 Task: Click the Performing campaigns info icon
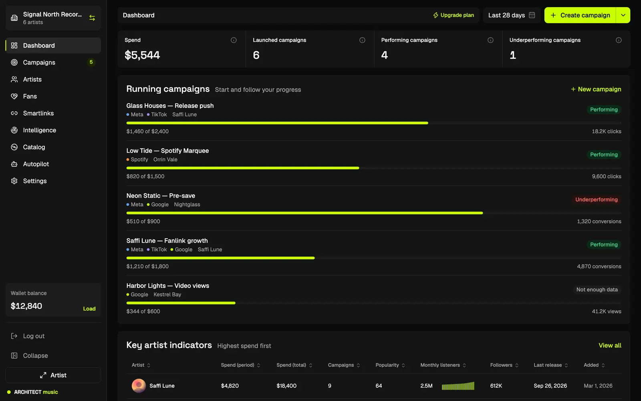coord(490,40)
